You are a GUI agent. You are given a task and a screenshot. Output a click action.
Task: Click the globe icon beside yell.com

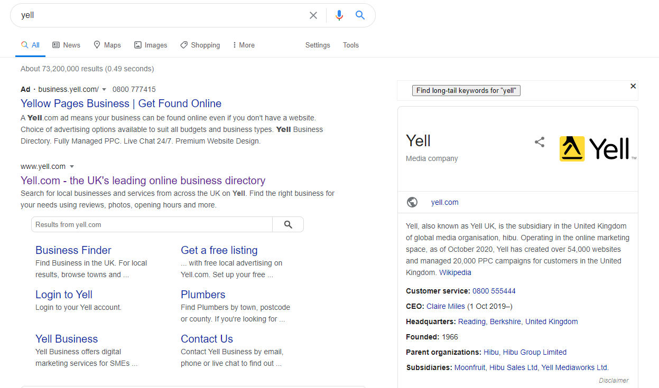(x=412, y=202)
